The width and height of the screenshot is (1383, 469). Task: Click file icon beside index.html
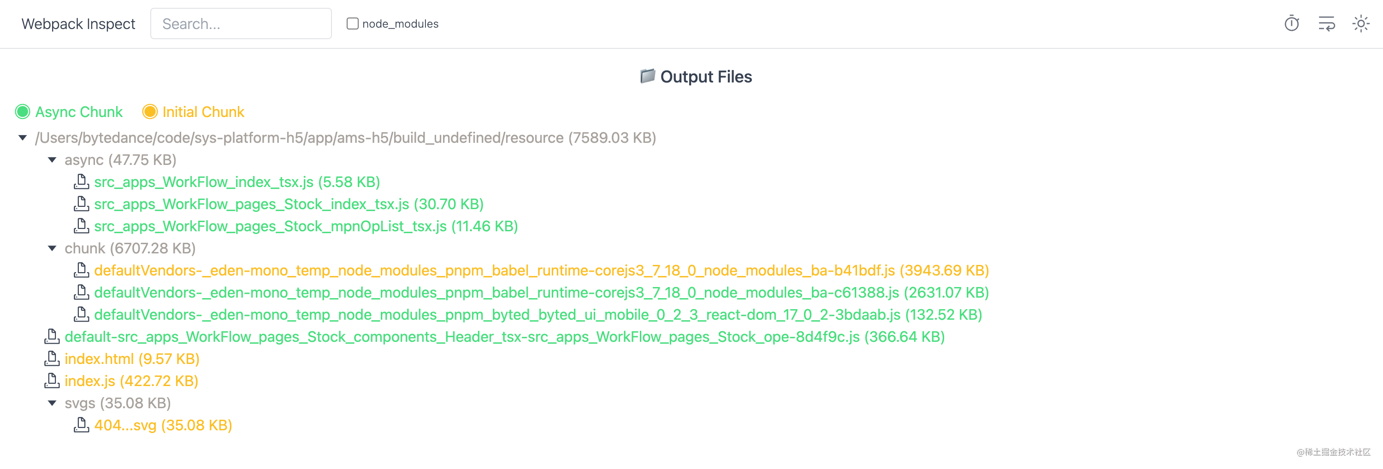point(52,358)
